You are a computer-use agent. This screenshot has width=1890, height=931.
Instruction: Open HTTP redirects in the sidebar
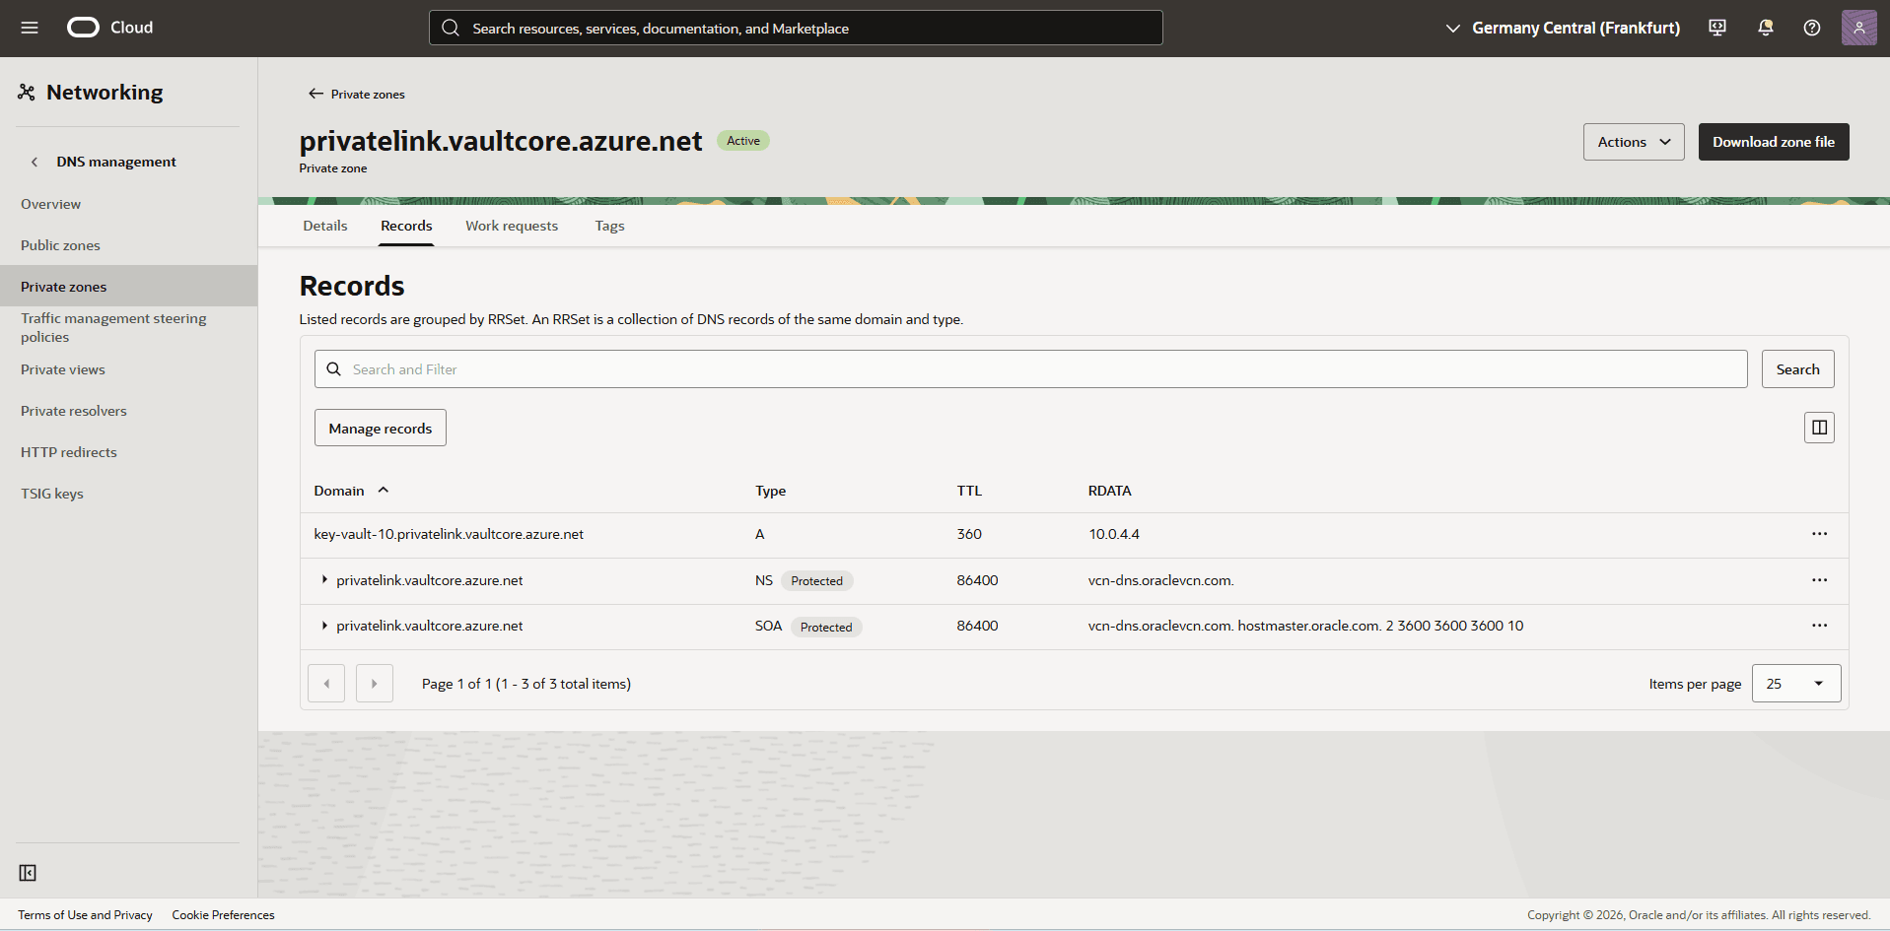69,452
